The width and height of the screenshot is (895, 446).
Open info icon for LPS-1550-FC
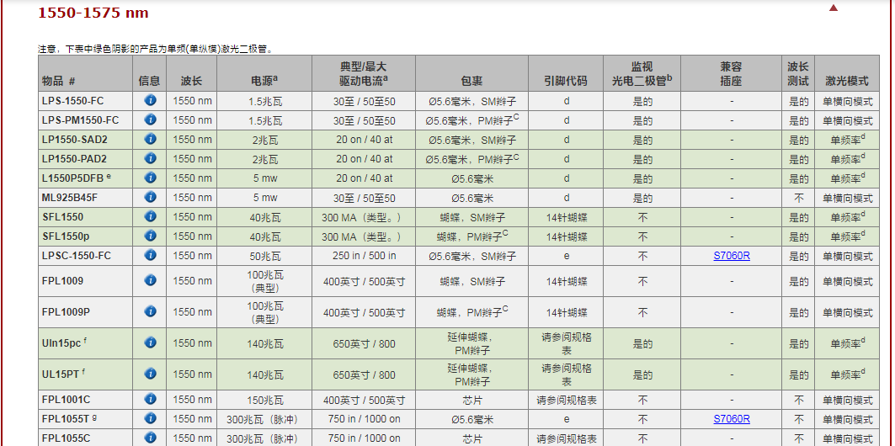[150, 101]
